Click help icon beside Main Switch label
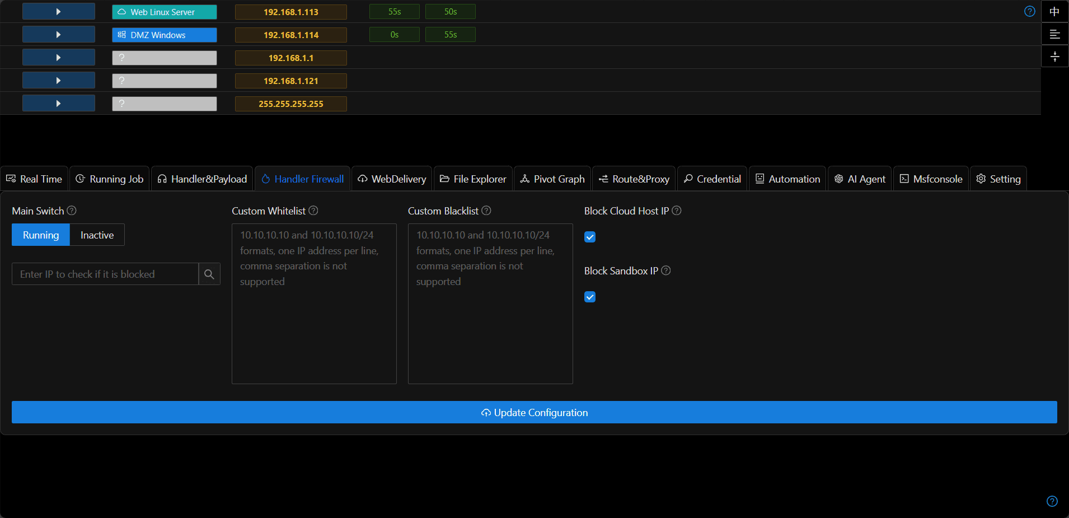Image resolution: width=1069 pixels, height=518 pixels. 72,211
